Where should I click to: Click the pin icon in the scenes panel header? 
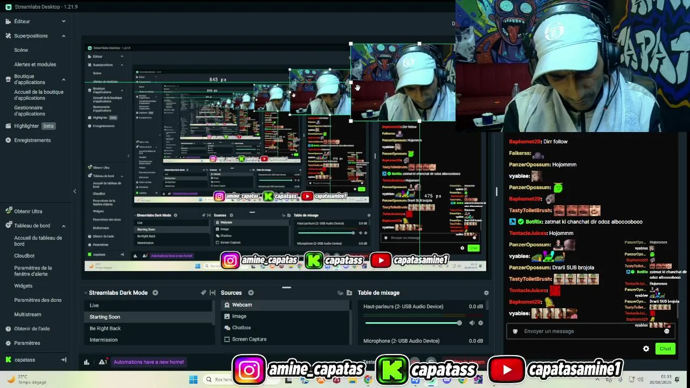coord(203,293)
